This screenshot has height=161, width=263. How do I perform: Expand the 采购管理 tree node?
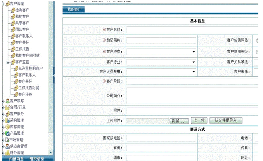[x=3, y=121]
